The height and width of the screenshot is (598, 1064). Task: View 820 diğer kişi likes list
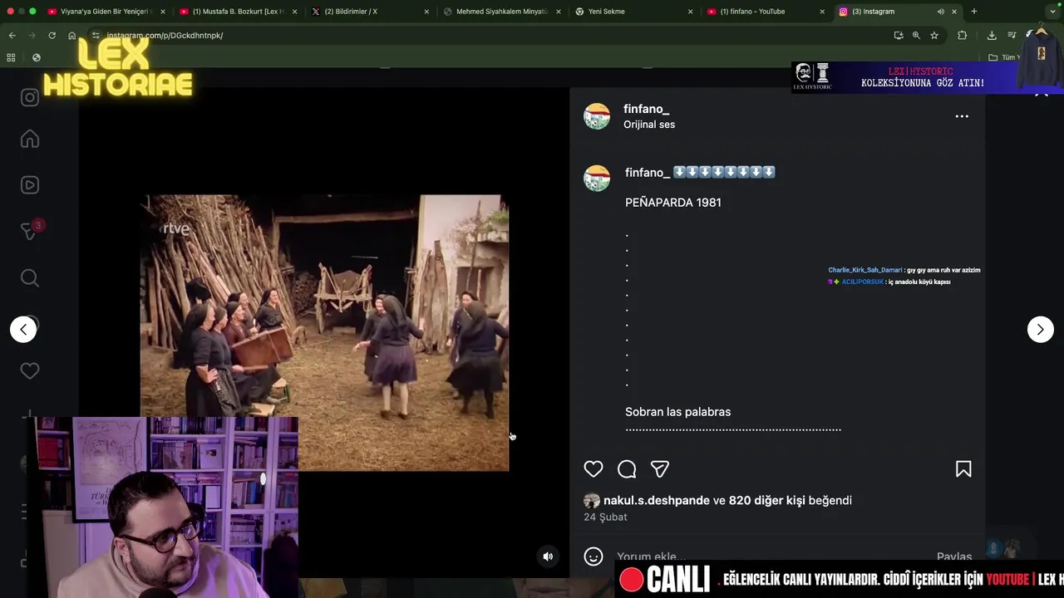(x=767, y=501)
